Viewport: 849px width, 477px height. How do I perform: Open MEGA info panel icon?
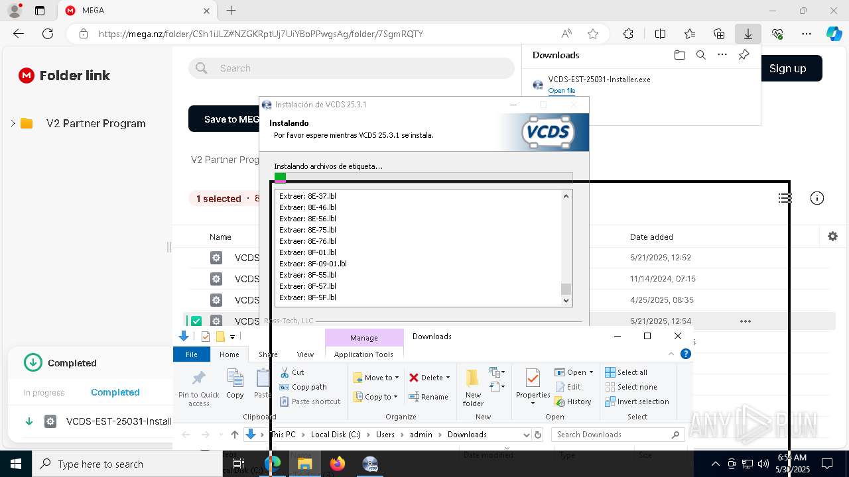click(817, 198)
